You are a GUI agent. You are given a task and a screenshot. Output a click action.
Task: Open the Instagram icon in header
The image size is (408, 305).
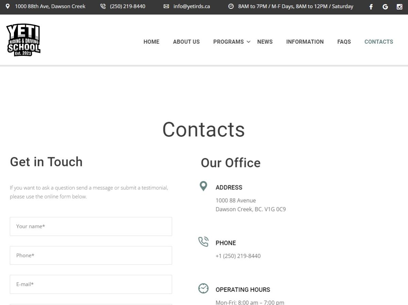[x=400, y=7]
